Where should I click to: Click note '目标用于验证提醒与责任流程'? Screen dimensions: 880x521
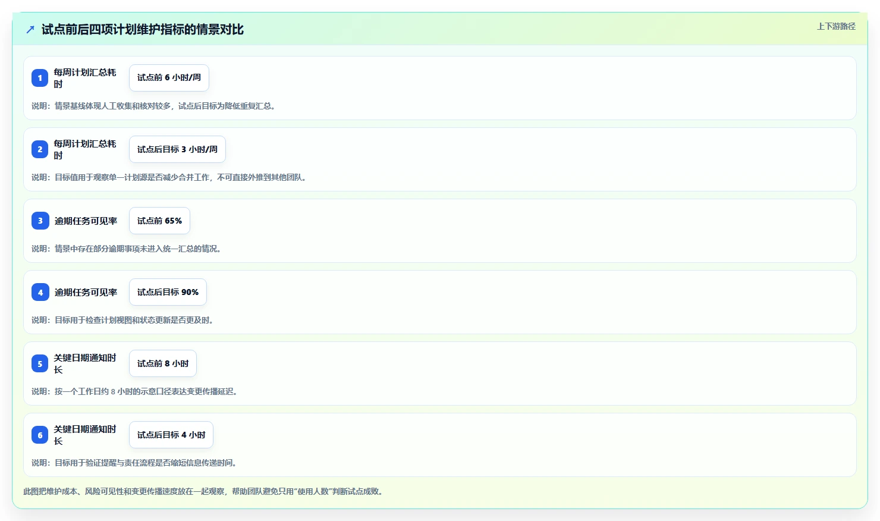(x=101, y=463)
